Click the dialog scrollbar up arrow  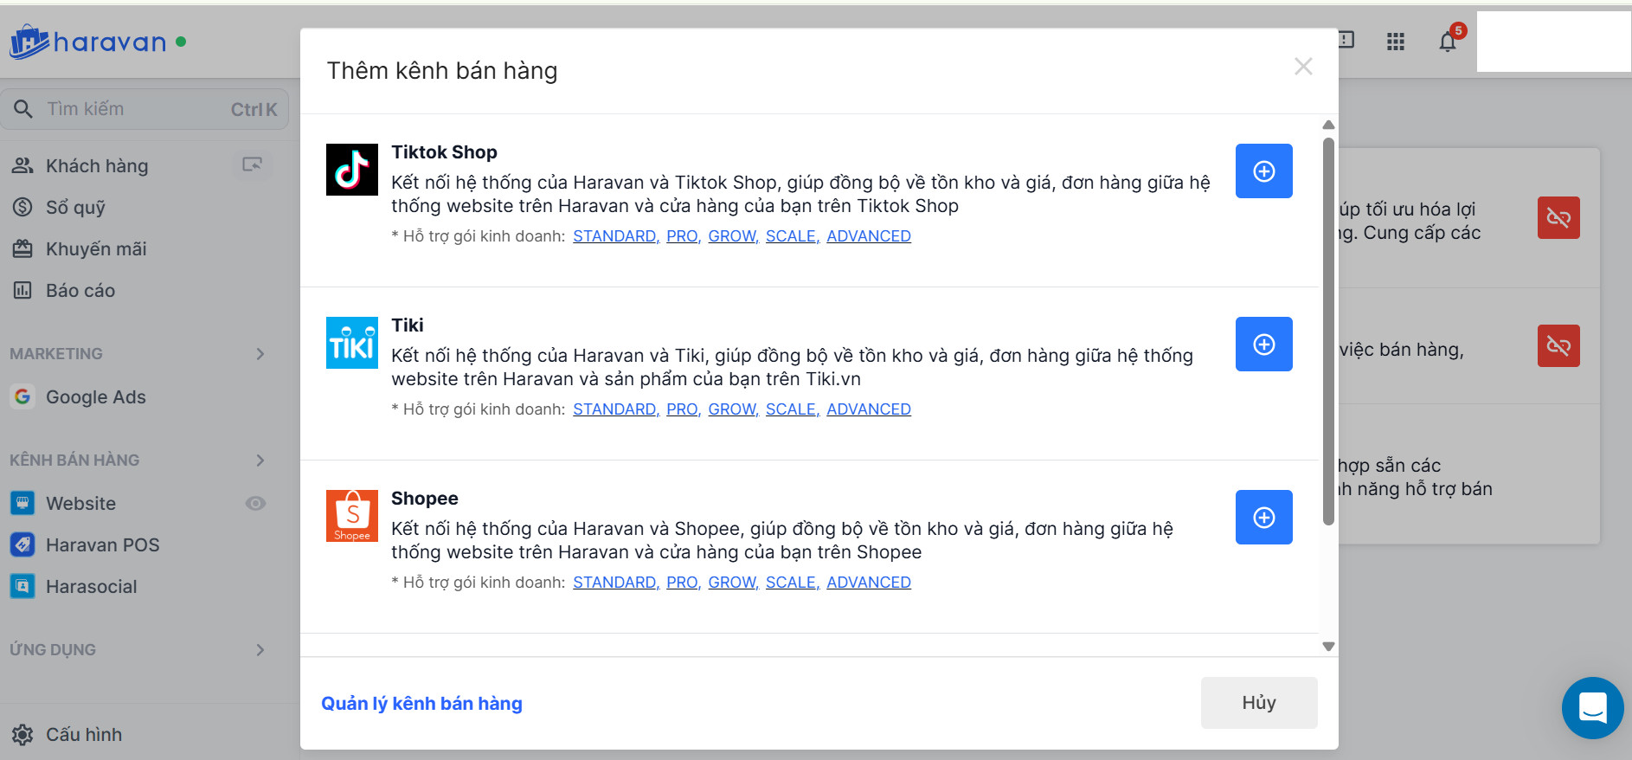(1328, 125)
